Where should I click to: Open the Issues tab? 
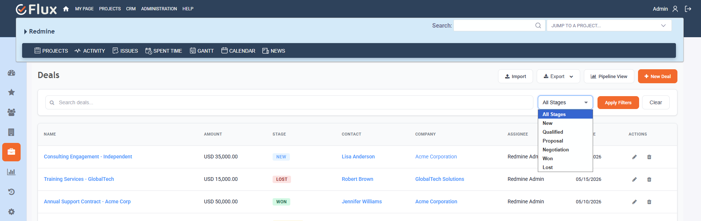point(125,51)
